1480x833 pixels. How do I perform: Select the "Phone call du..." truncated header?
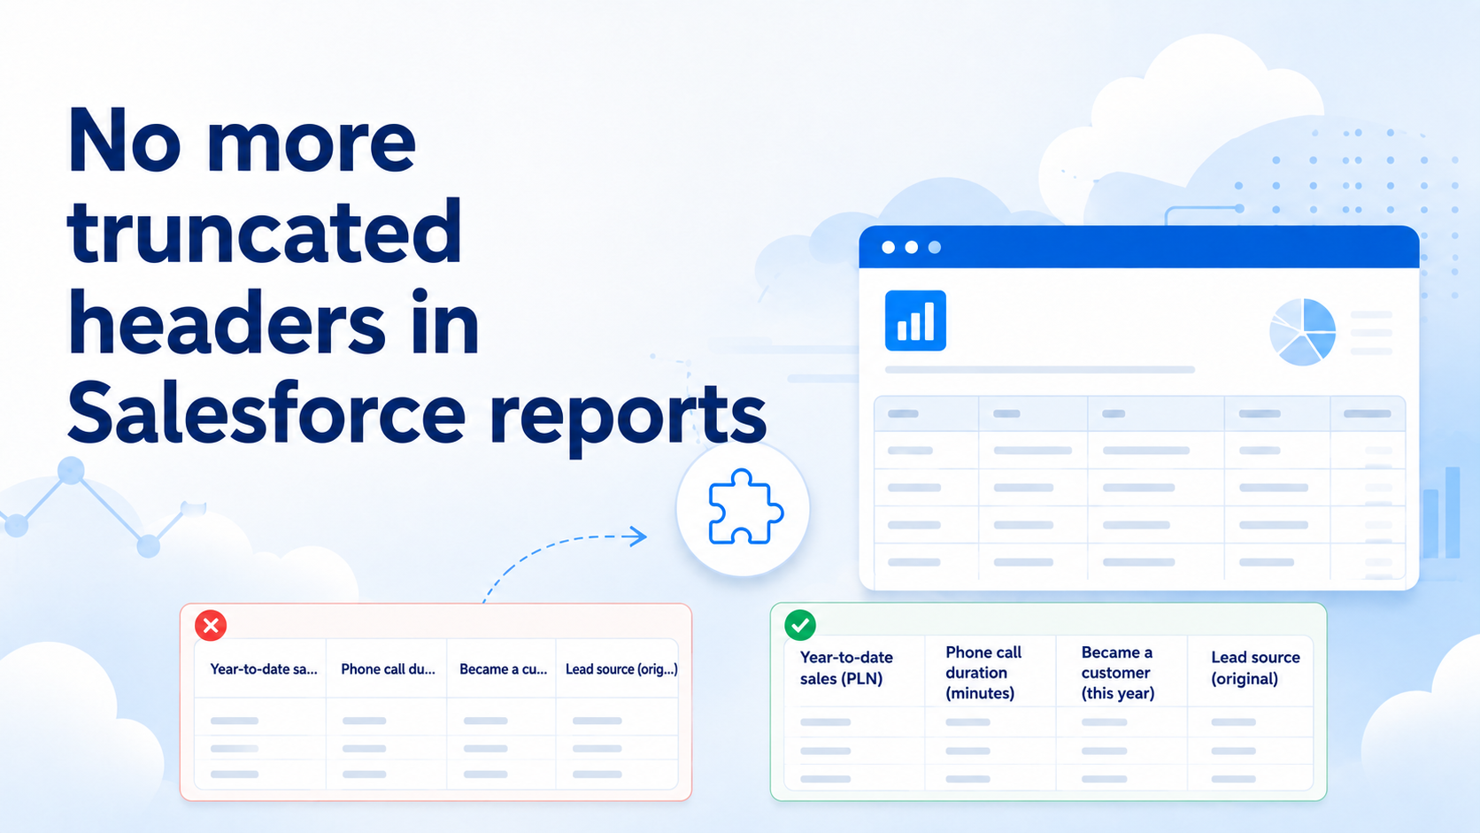388,669
